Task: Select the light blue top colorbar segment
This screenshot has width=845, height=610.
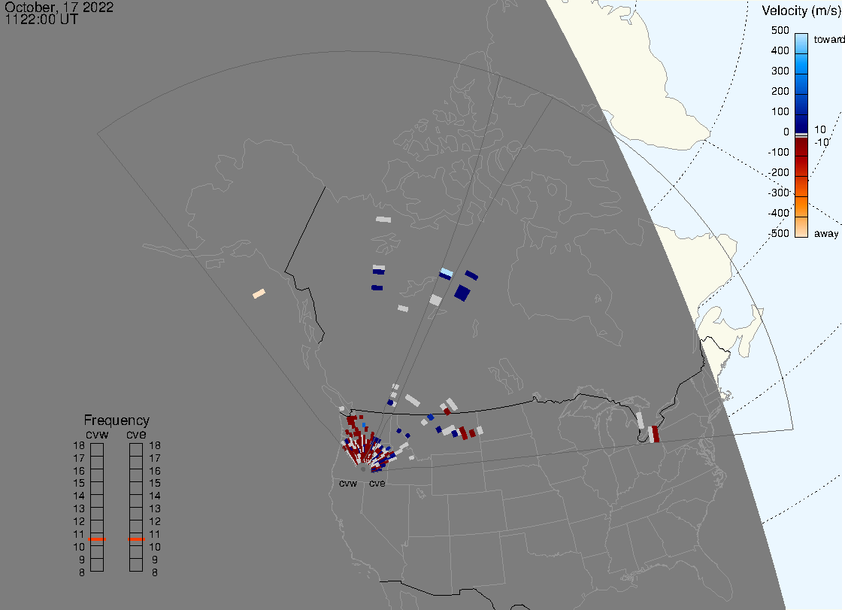Action: click(801, 41)
